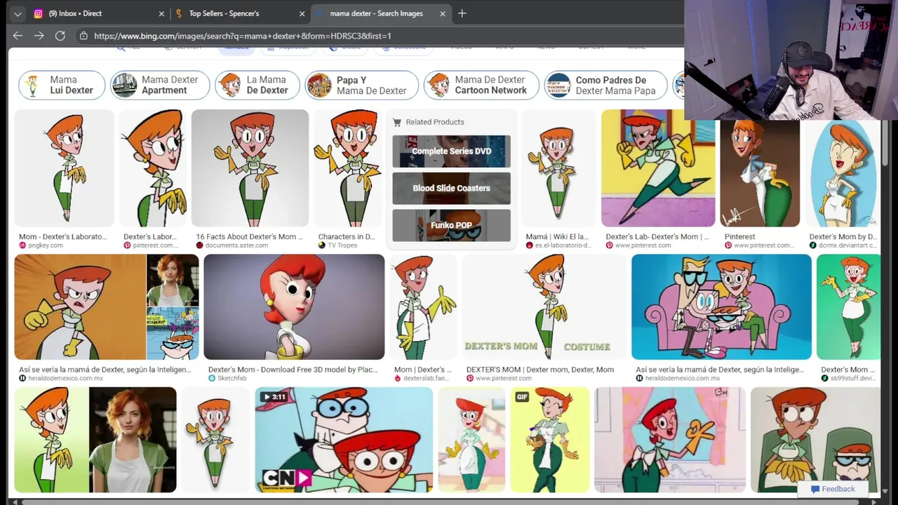
Task: Click the pngkey.com source link
Action: [46, 245]
